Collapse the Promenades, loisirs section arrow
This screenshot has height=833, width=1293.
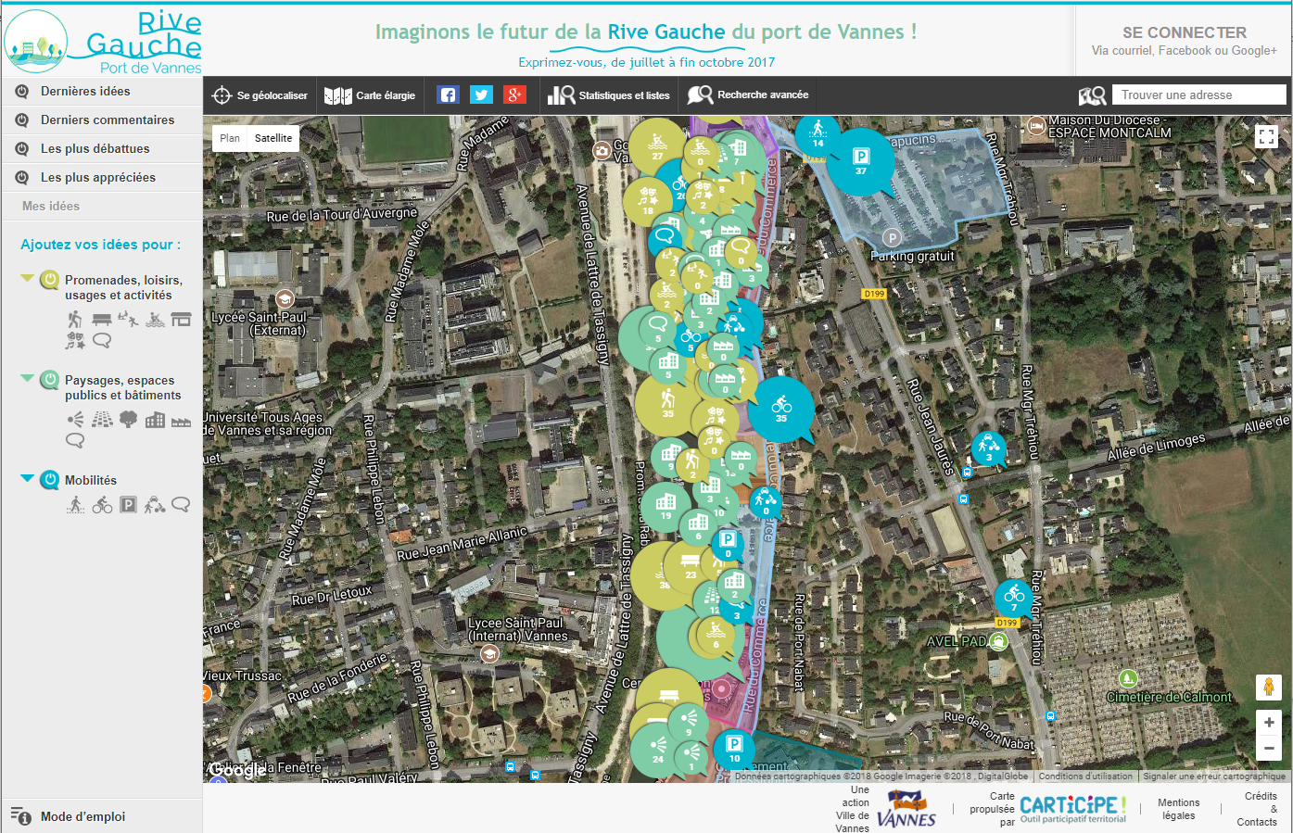click(x=27, y=278)
